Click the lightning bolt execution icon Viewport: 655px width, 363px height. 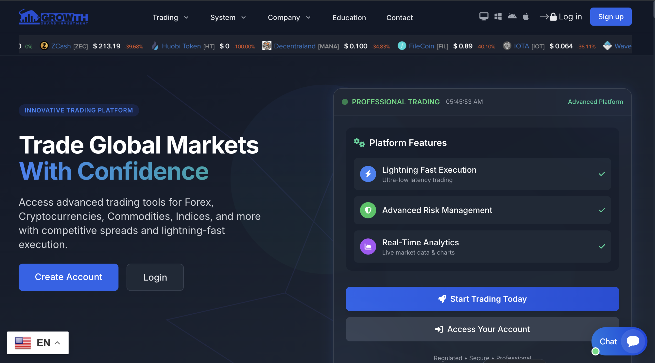click(x=368, y=174)
